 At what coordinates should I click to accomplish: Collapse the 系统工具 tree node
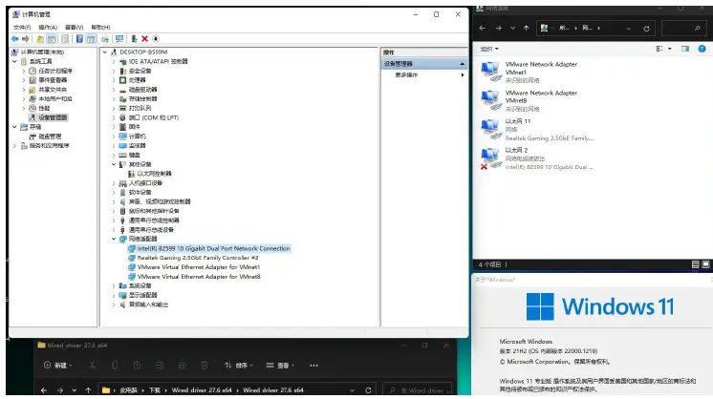click(14, 61)
